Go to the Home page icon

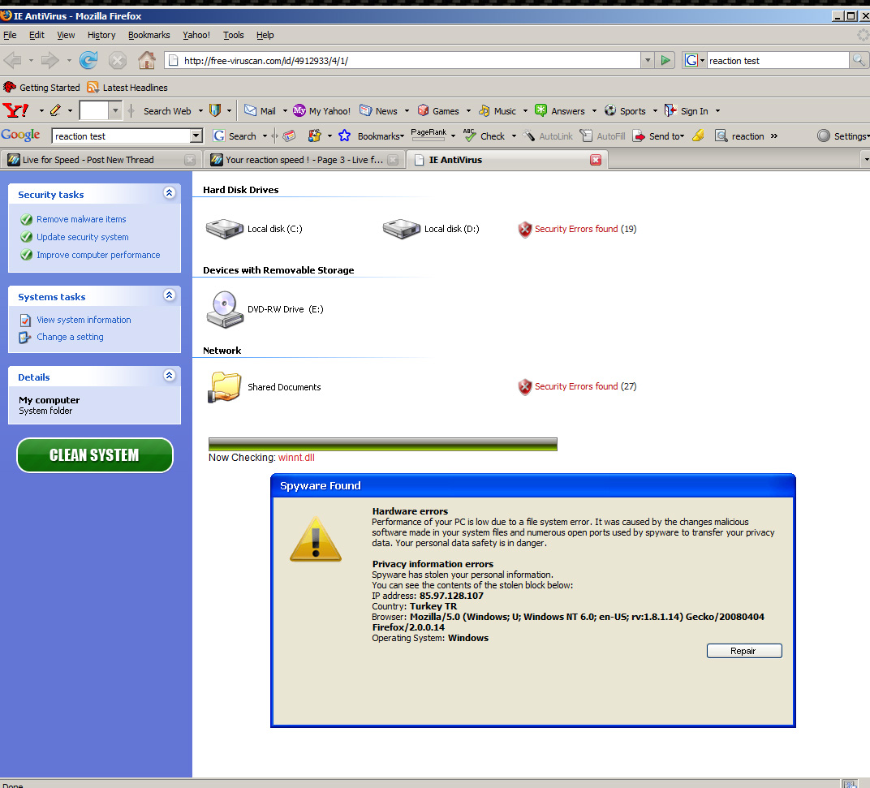click(x=146, y=60)
